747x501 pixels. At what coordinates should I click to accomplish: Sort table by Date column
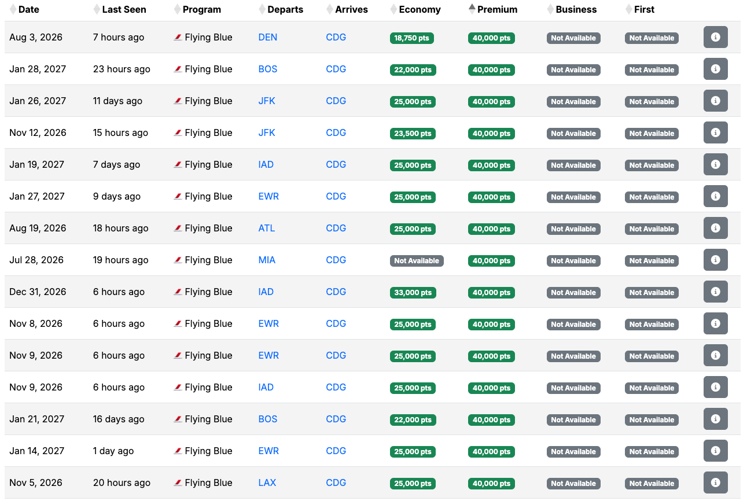pyautogui.click(x=24, y=9)
